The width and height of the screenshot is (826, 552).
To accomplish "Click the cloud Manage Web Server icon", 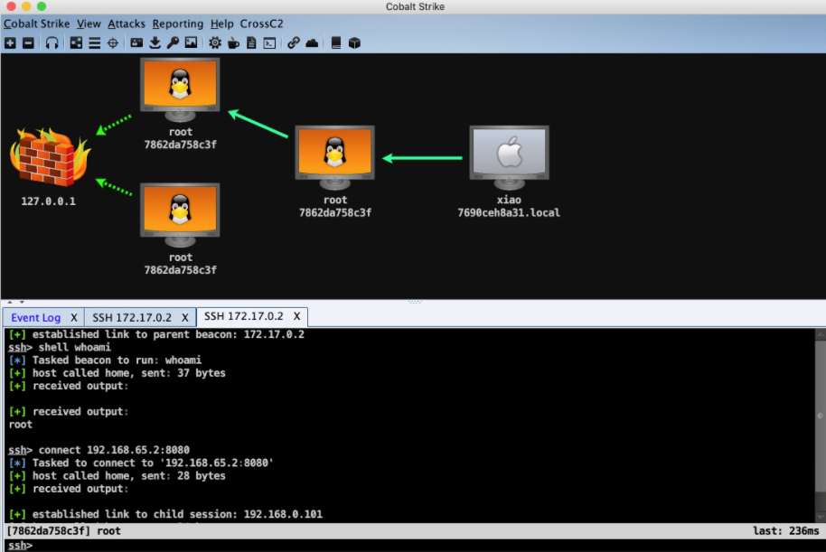I will tap(312, 42).
